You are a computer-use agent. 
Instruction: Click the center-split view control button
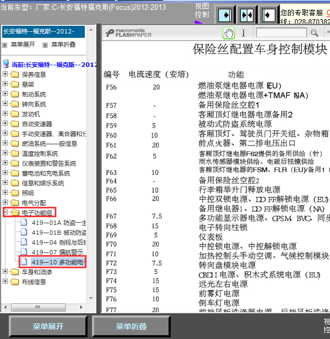coord(247,15)
